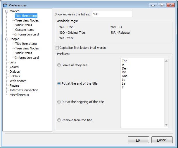Select 'Remove from the title' option

pyautogui.click(x=59, y=120)
